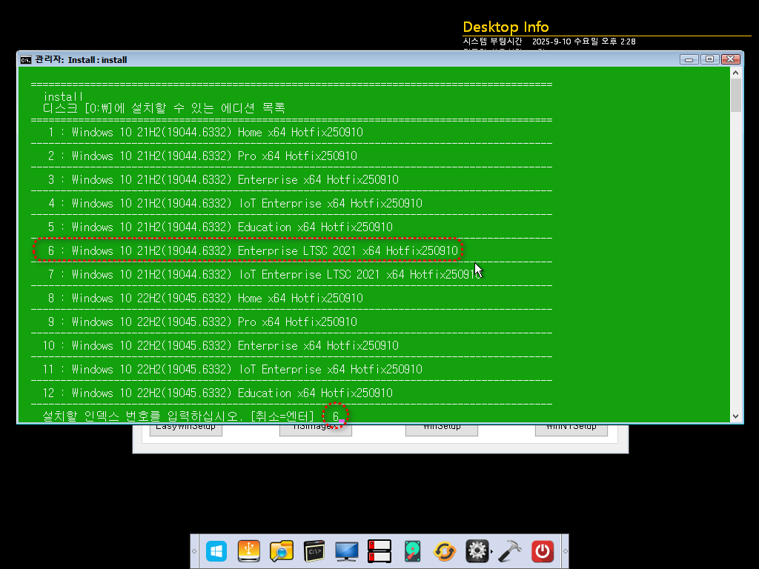
Task: Click line 10 22H2 Enterprise x64
Action: [221, 345]
